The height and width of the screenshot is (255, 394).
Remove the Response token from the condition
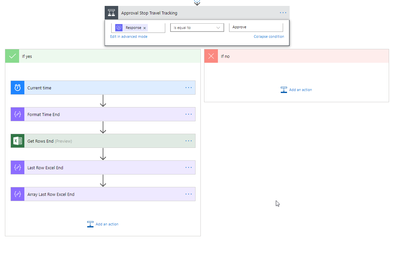click(144, 28)
